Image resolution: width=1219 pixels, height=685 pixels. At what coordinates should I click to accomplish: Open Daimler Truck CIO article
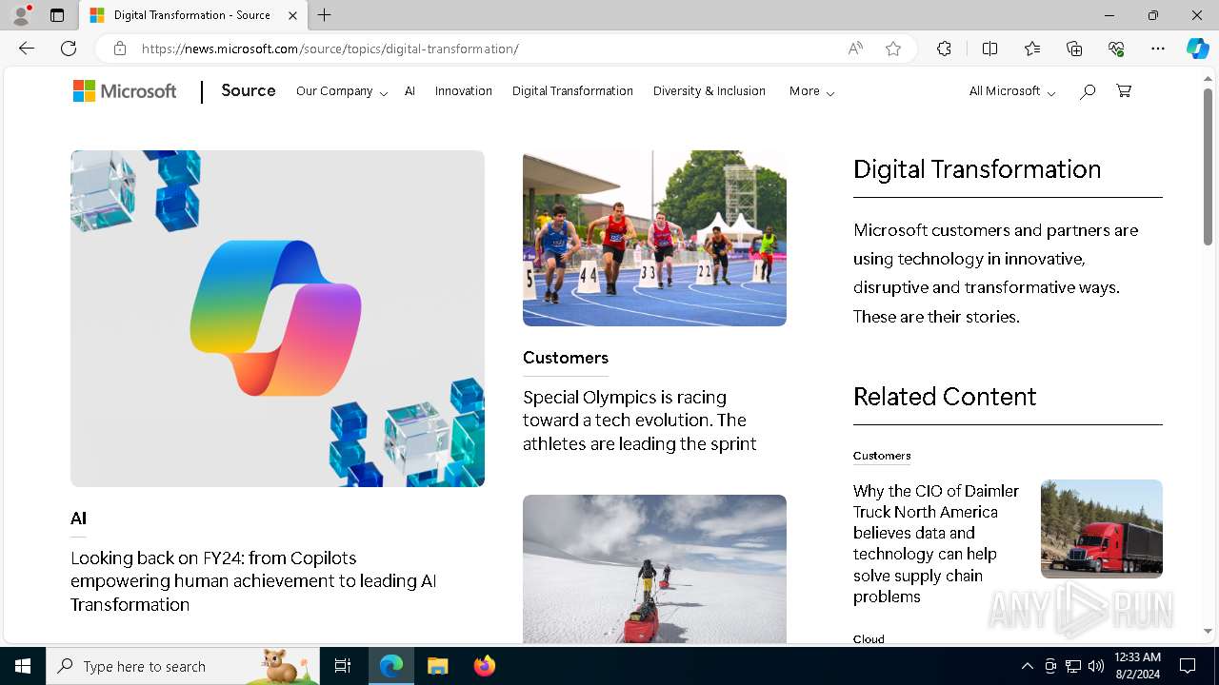tap(936, 543)
